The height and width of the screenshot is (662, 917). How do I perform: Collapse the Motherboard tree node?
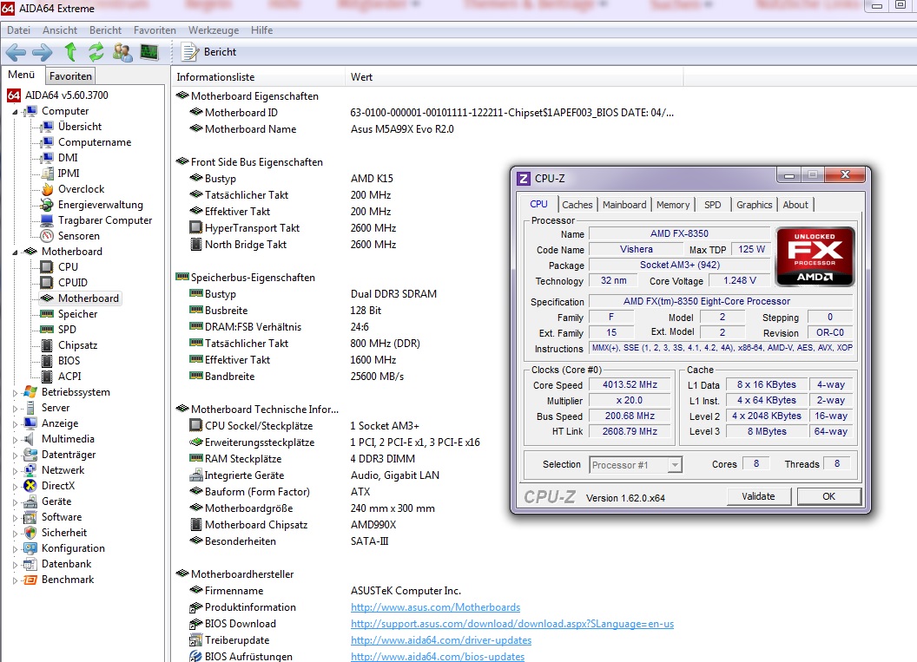tap(16, 252)
